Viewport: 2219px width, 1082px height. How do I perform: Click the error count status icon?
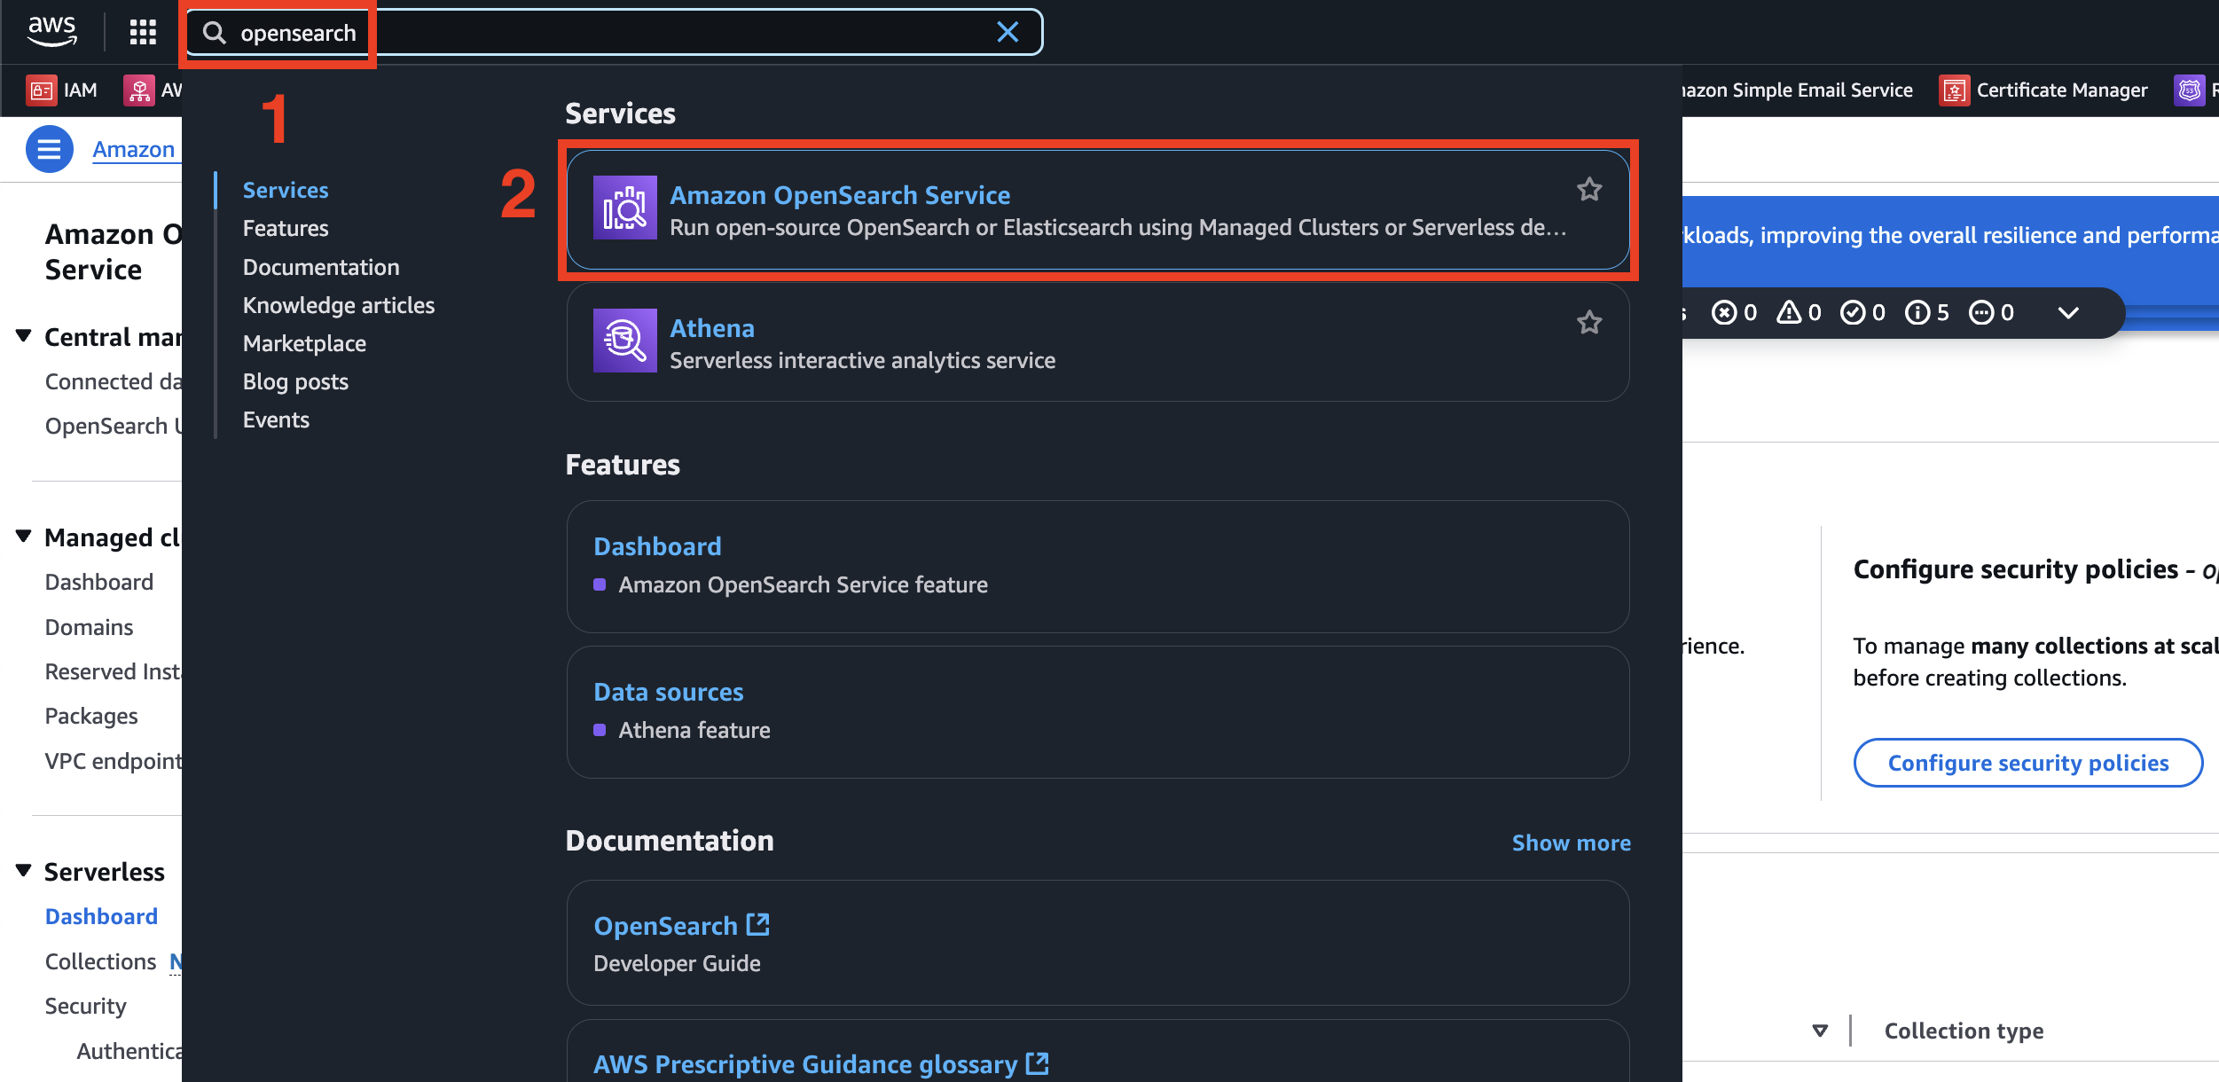pyautogui.click(x=1723, y=312)
